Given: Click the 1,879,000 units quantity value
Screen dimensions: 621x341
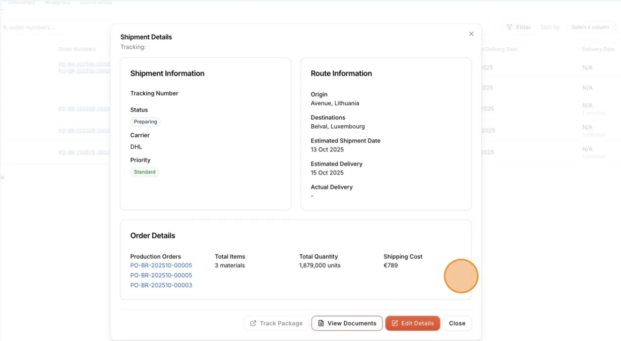Looking at the screenshot, I should (320, 266).
